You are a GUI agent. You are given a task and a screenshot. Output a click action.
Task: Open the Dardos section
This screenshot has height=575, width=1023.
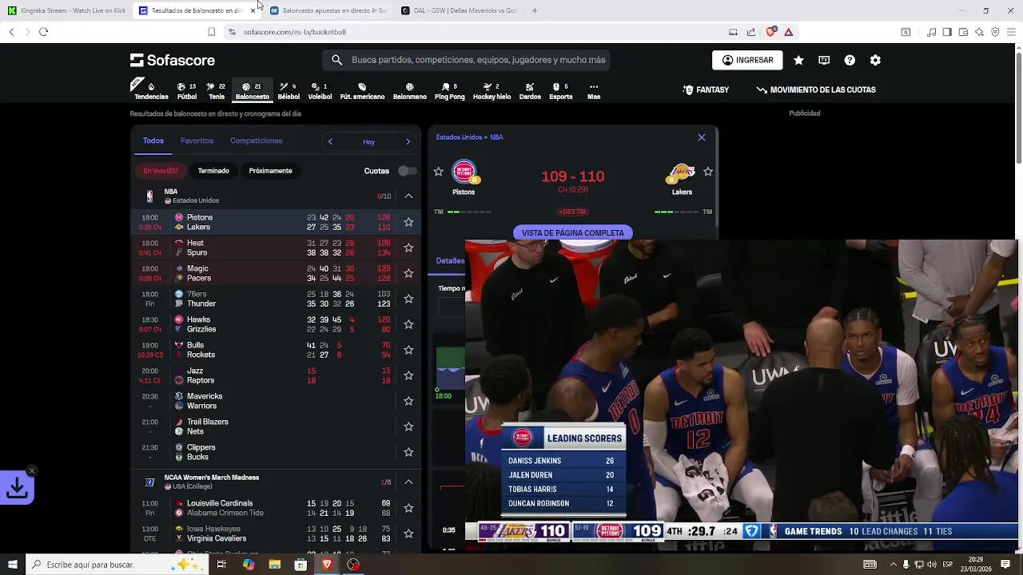[x=530, y=90]
